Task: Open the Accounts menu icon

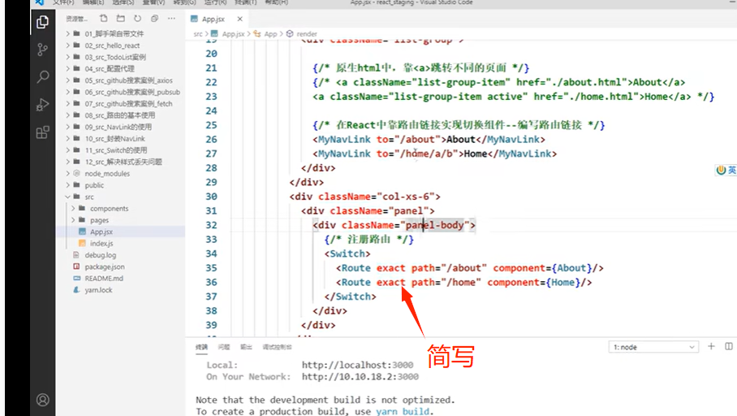Action: point(42,400)
